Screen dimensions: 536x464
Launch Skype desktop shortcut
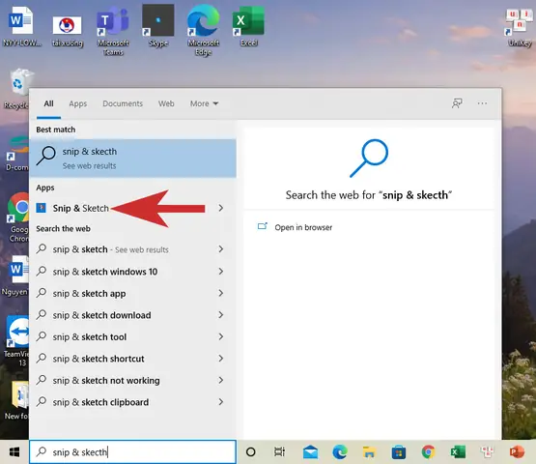coord(158,26)
